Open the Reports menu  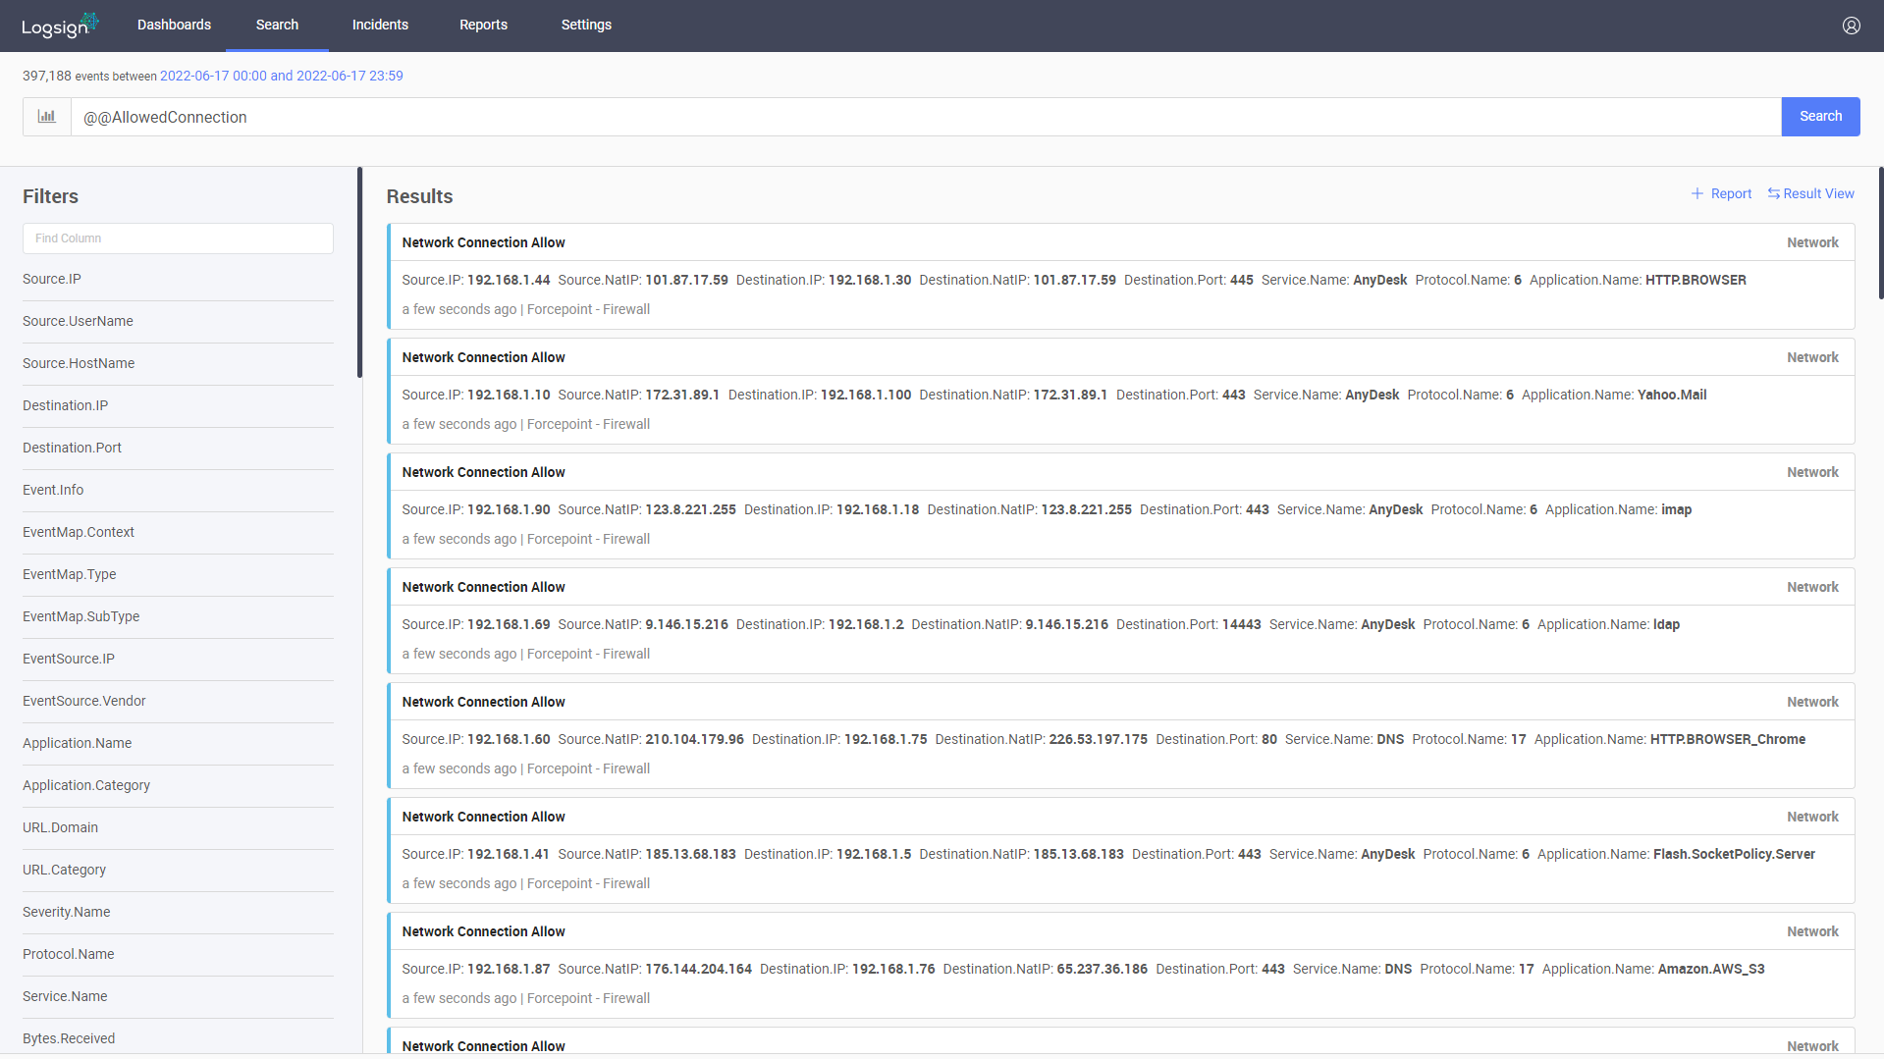(483, 25)
